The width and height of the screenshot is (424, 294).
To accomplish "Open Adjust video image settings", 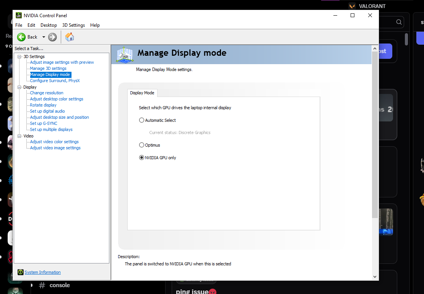I will tap(55, 148).
